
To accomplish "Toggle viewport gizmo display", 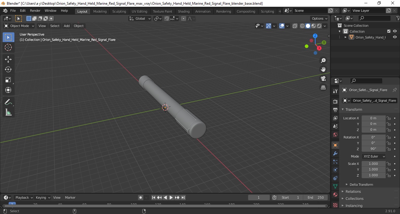I will (x=268, y=26).
